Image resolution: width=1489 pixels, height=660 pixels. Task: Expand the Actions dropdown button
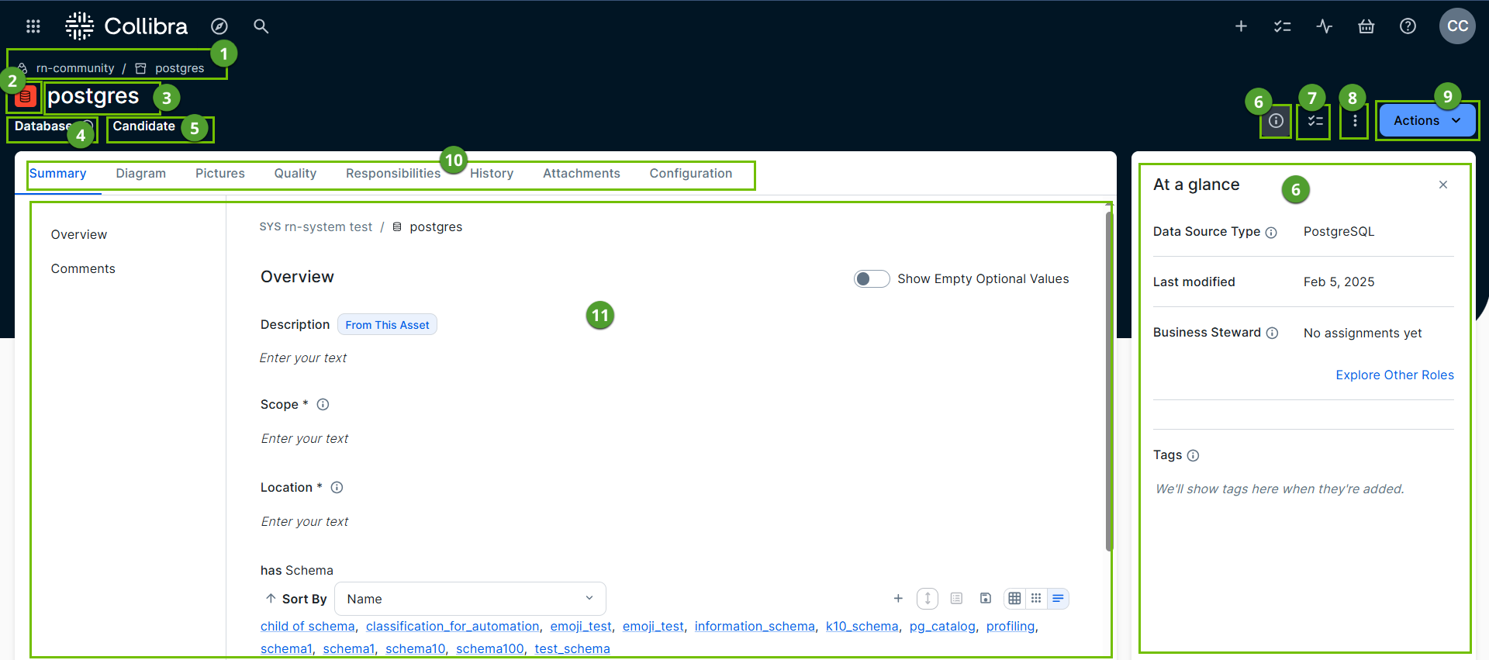1426,120
